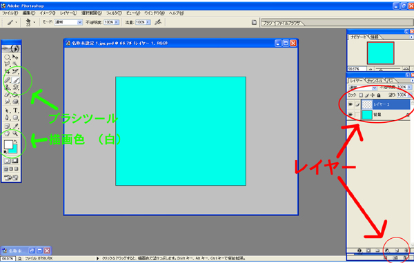Hide the background layer eye icon
This screenshot has height=263, width=414.
(x=350, y=115)
